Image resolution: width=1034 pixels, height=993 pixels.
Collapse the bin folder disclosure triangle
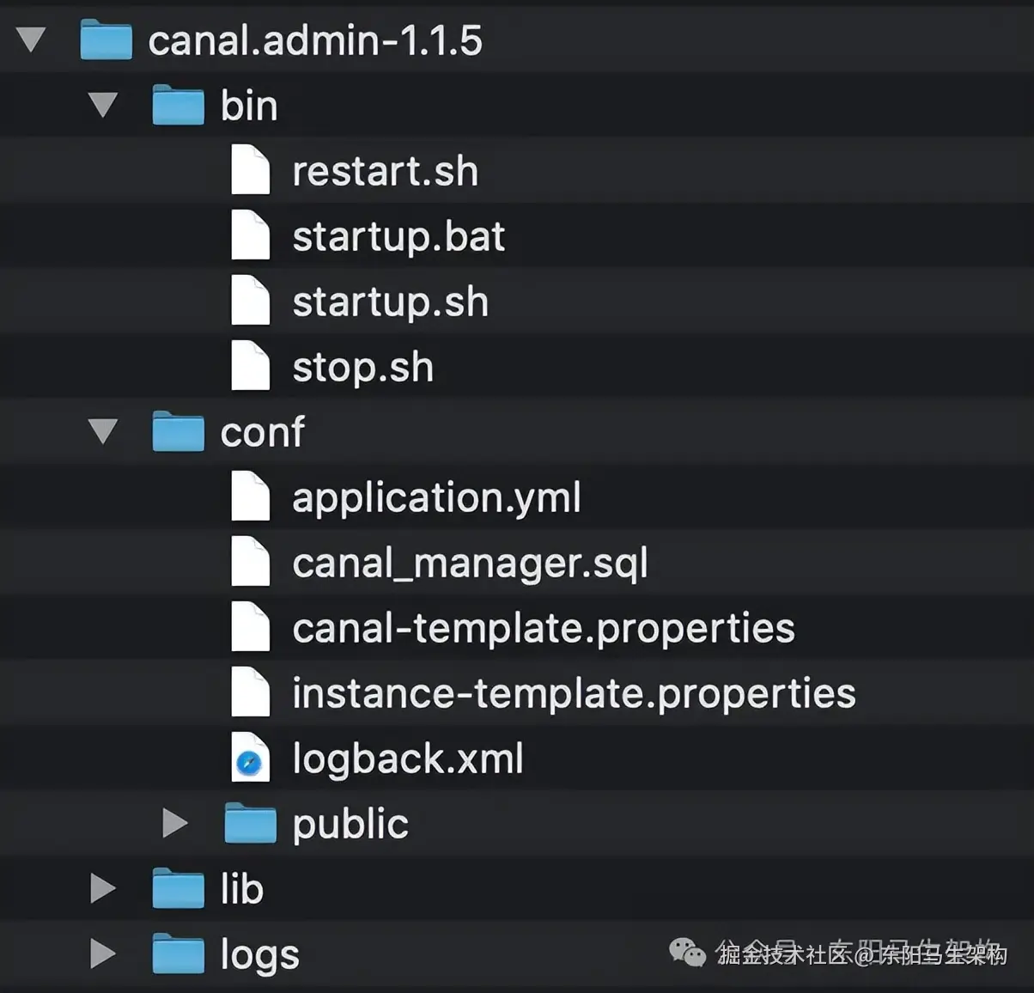coord(103,105)
